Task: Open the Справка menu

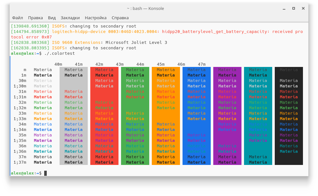Action: coord(120,18)
